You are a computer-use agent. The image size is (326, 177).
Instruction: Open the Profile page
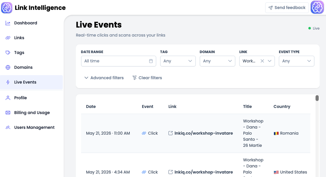[x=31, y=98]
